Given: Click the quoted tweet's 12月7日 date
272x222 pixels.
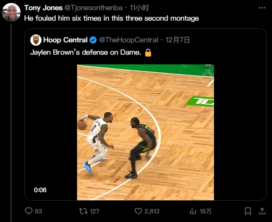Looking at the screenshot, I should pyautogui.click(x=177, y=40).
